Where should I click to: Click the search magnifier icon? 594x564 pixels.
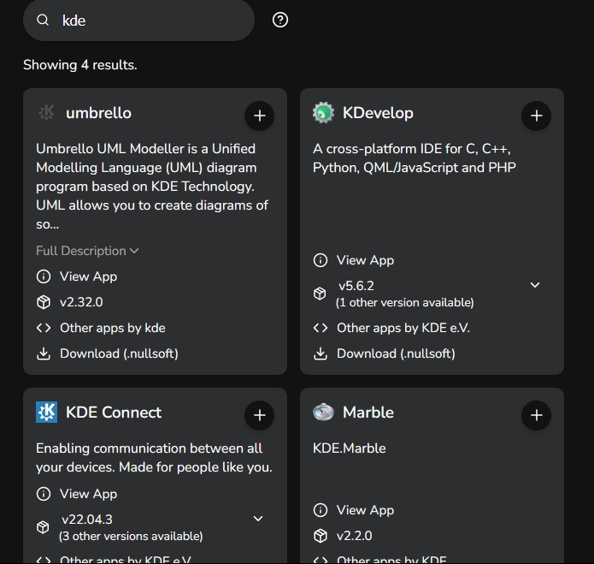coord(43,20)
